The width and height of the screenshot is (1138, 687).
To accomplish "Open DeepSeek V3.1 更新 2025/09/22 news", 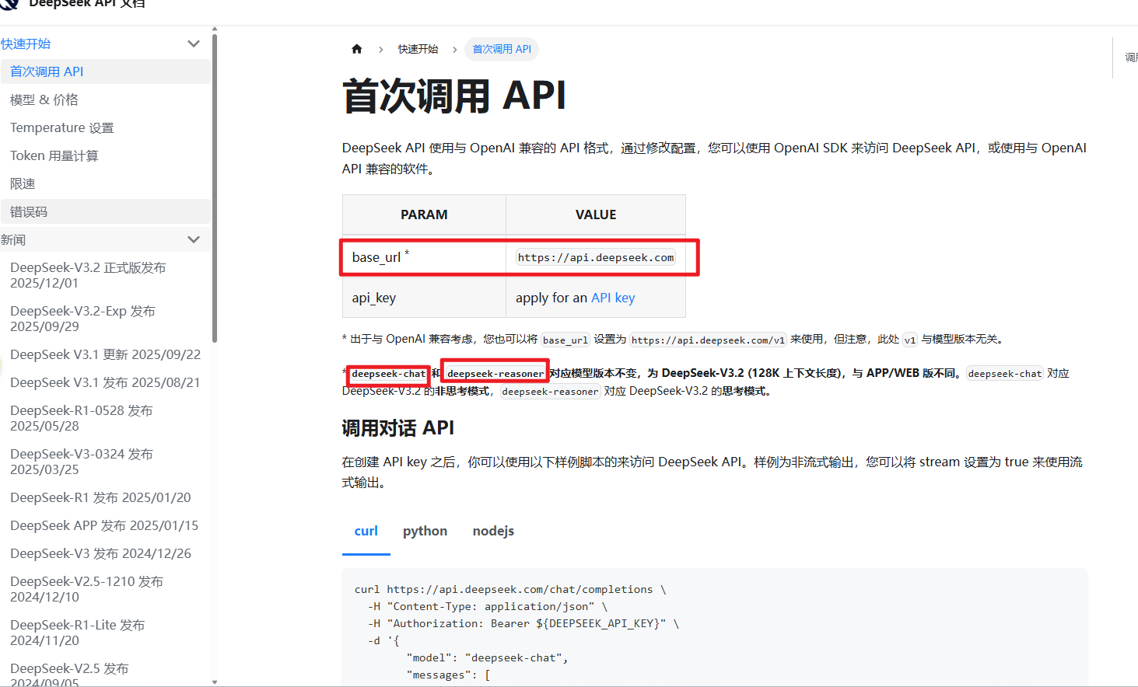I will pyautogui.click(x=105, y=354).
